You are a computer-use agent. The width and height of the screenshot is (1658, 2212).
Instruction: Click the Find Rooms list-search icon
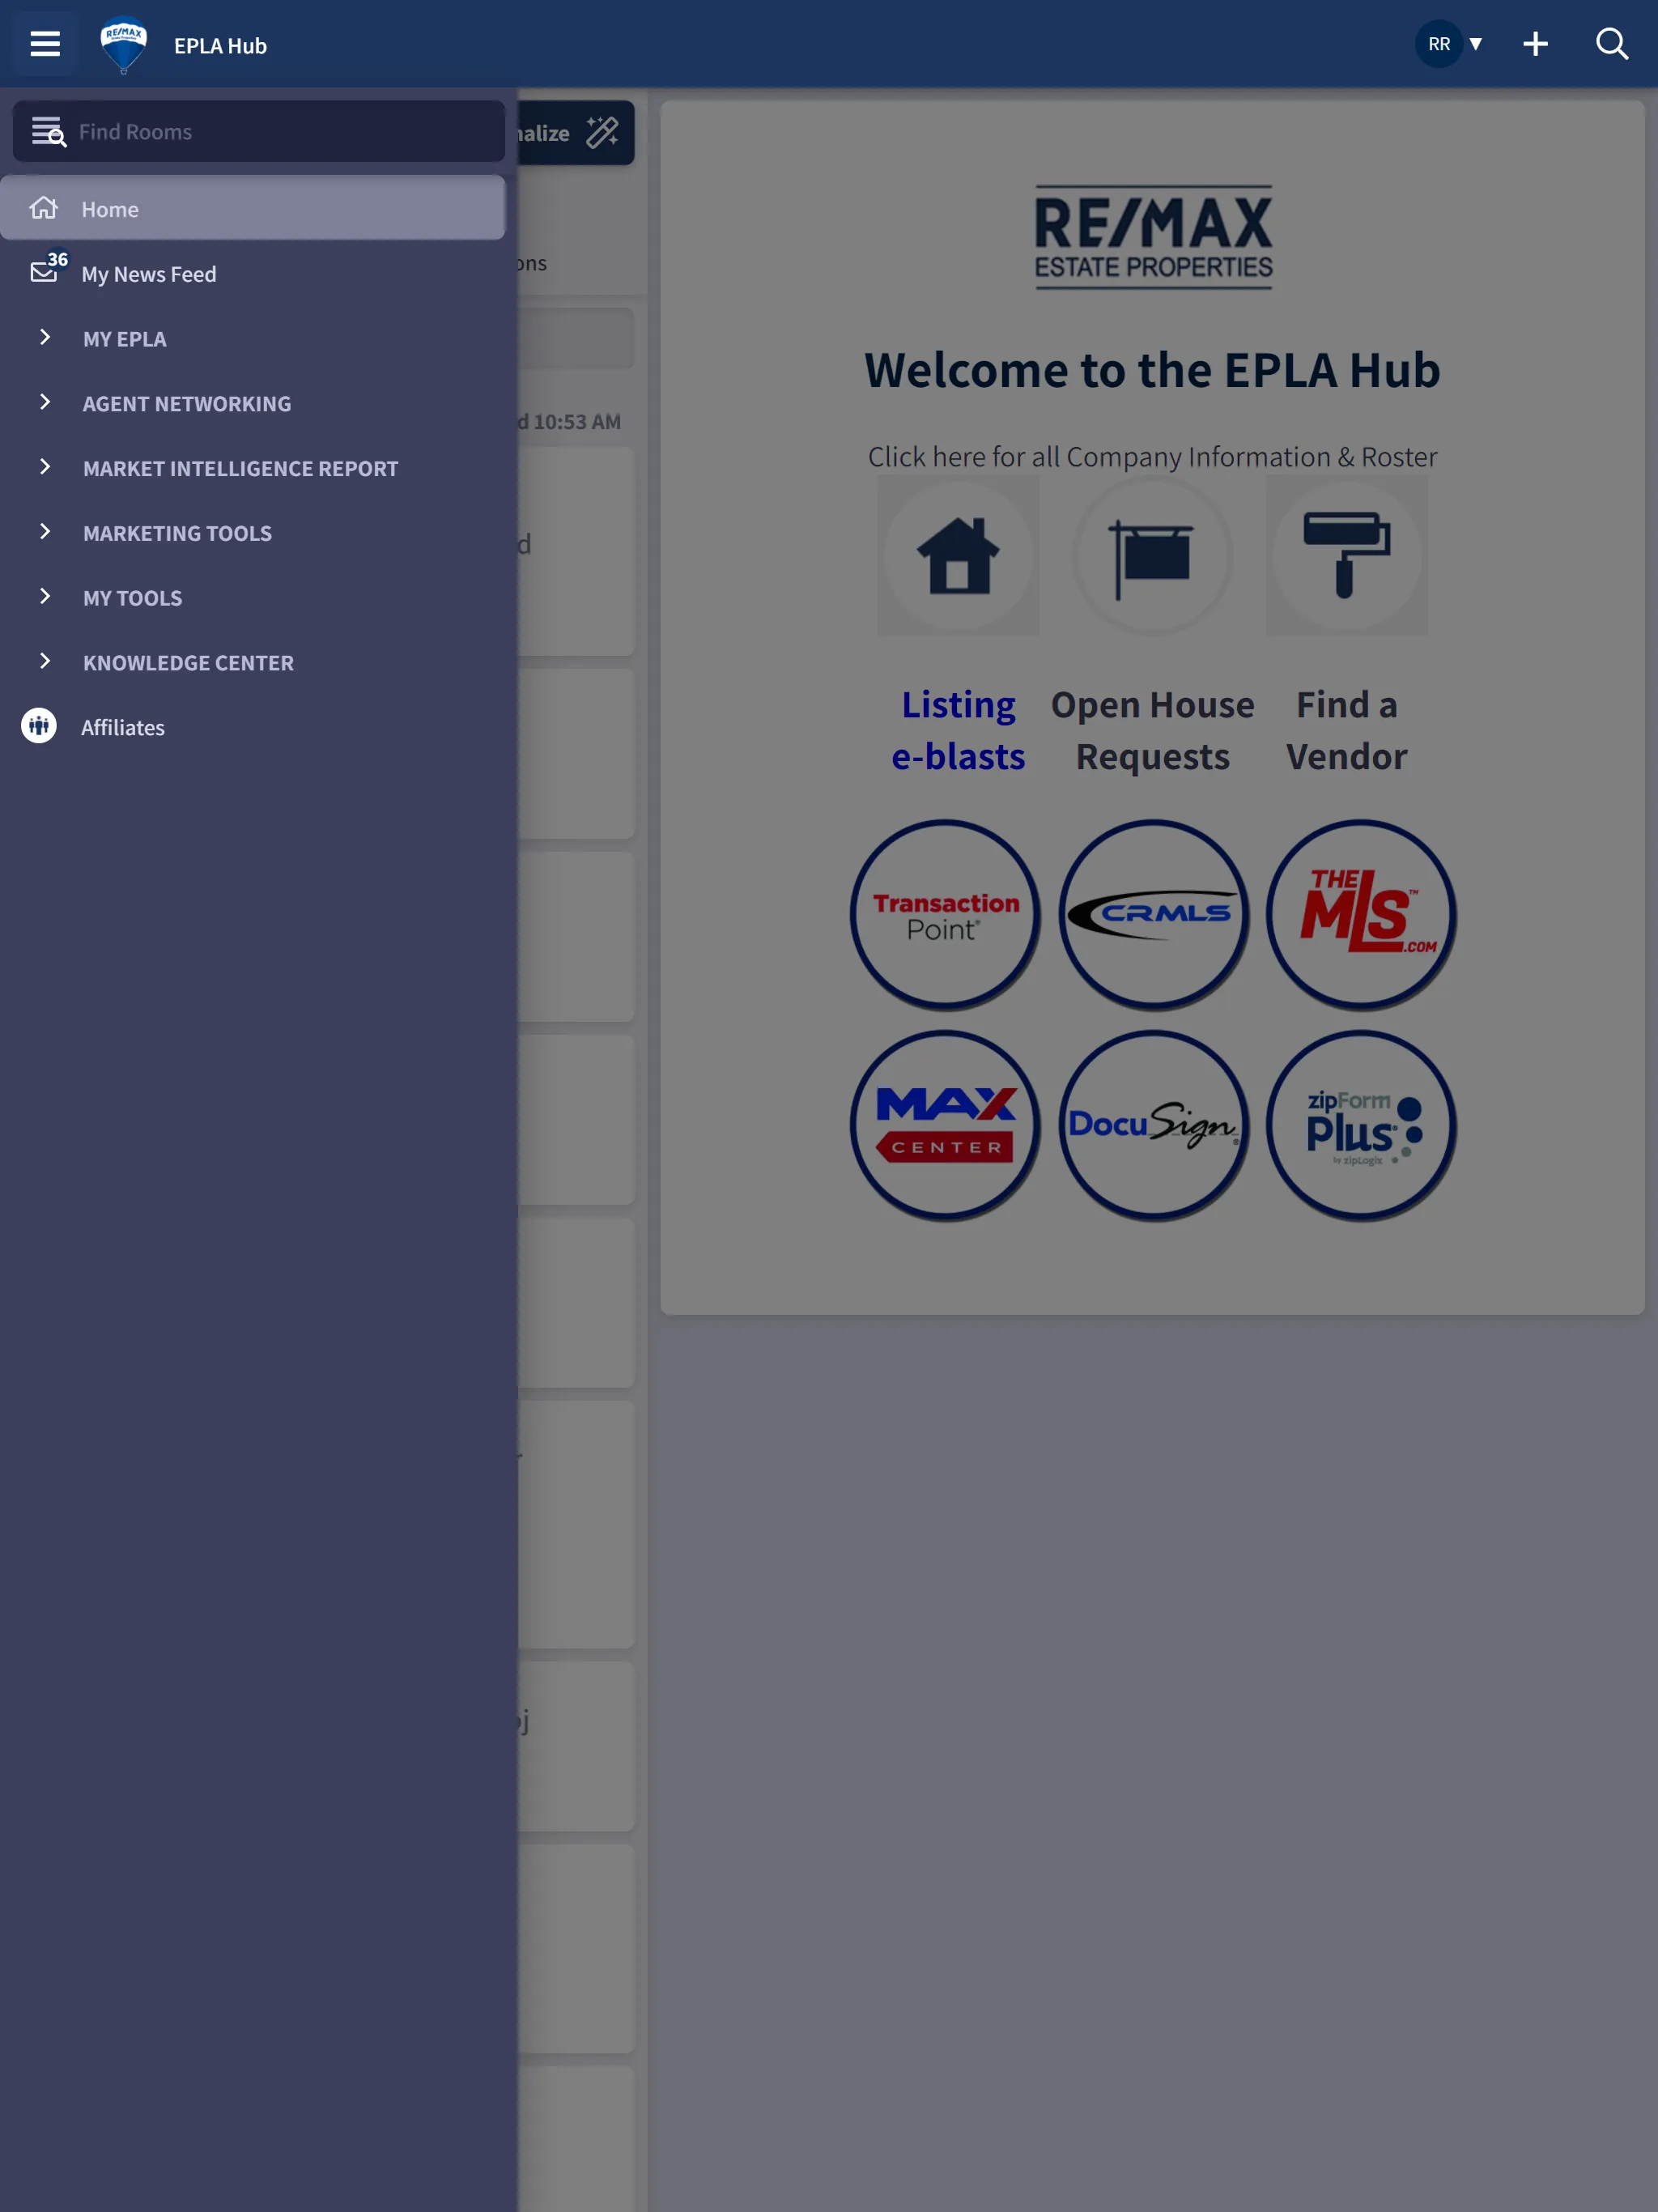(x=48, y=131)
